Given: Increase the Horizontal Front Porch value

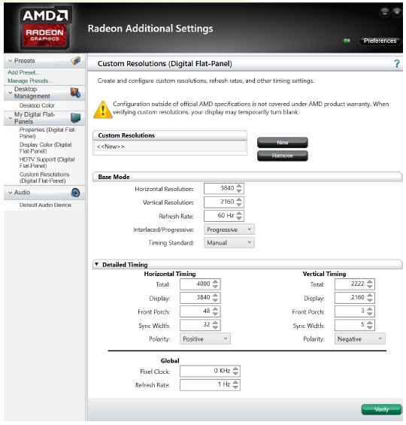Looking at the screenshot, I should point(215,308).
